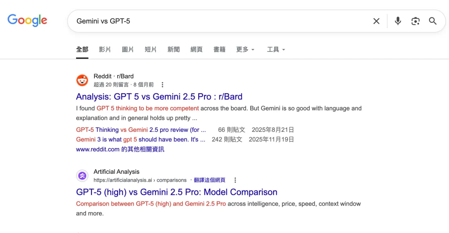Image resolution: width=449 pixels, height=233 pixels.
Task: Submit search with the magnifying glass icon
Action: 433,21
